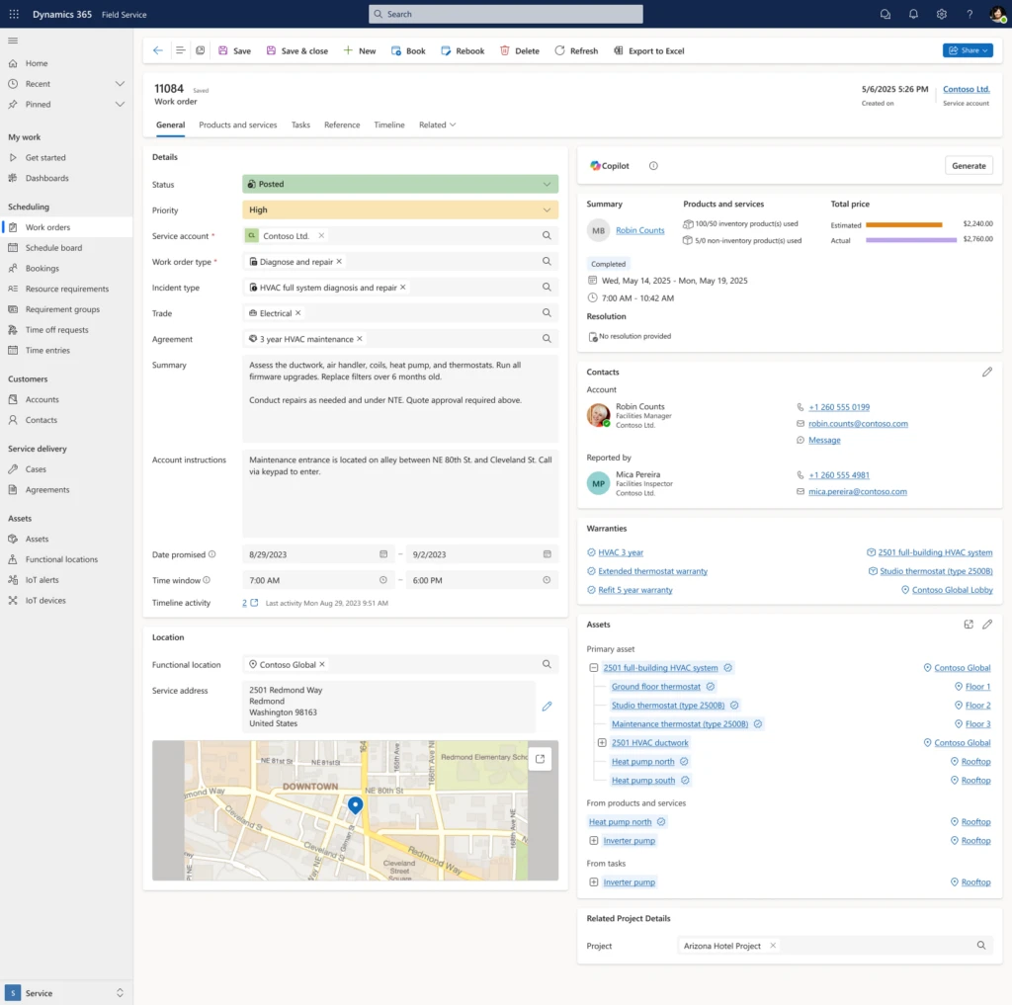Click the Copilot Generate button
The height and width of the screenshot is (1005, 1012).
tap(969, 166)
